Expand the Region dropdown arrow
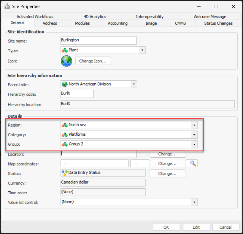243x234 pixels. [x=194, y=125]
